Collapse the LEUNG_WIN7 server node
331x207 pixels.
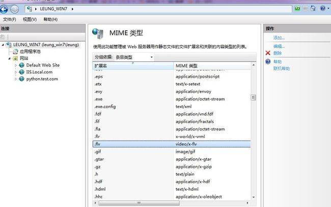coord(3,45)
